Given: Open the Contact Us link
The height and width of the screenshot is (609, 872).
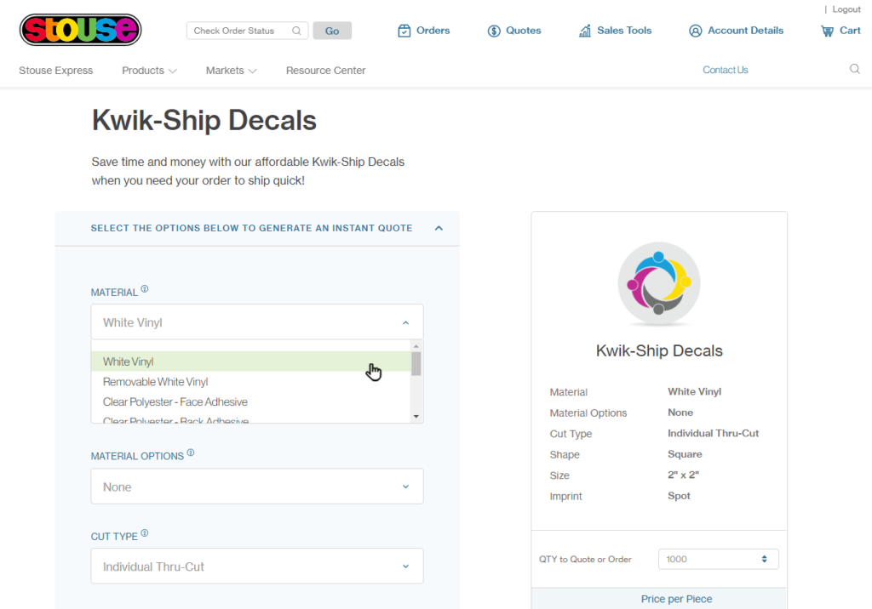Looking at the screenshot, I should pos(725,70).
